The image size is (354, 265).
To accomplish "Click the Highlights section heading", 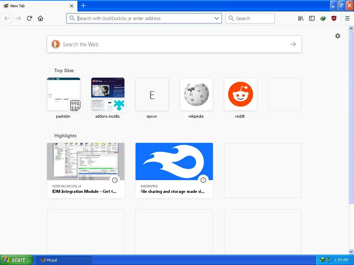I will tap(65, 136).
